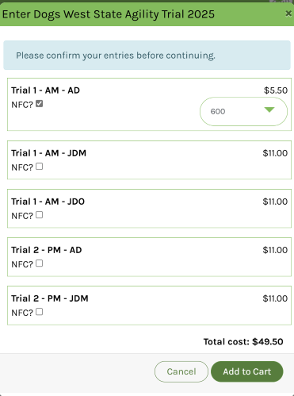Click the Total cost $49.50 text
Viewport: 294px width, 396px height.
tap(243, 342)
